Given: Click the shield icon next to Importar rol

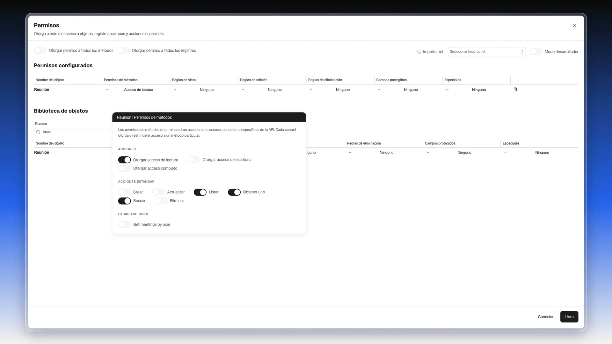Looking at the screenshot, I should 419,52.
